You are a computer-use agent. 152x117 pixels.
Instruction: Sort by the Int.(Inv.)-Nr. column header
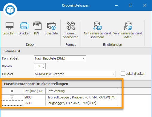tap(34, 91)
